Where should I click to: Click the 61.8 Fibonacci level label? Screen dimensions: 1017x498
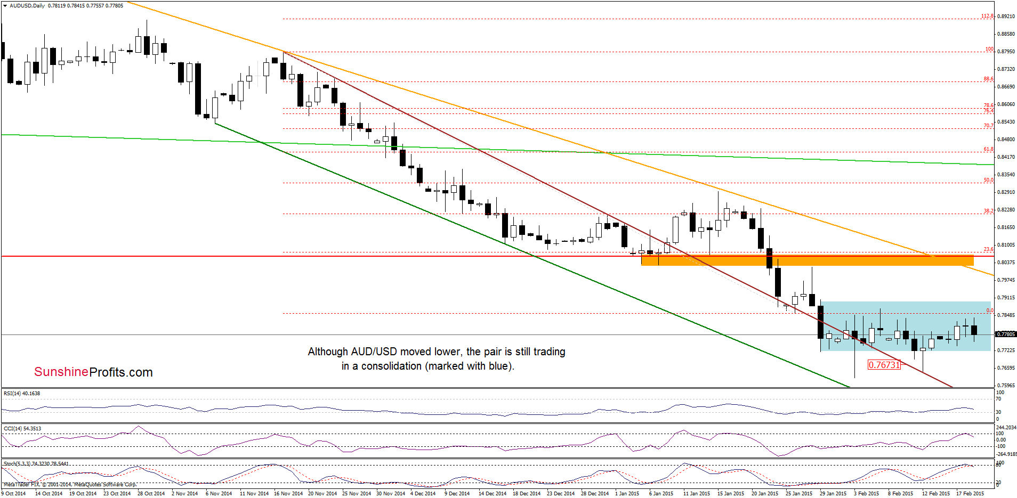988,149
